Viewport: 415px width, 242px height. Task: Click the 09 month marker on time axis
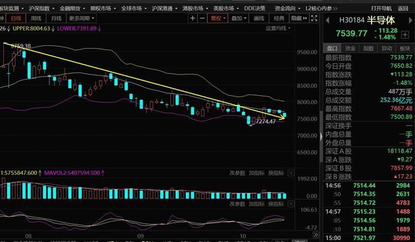[140, 236]
